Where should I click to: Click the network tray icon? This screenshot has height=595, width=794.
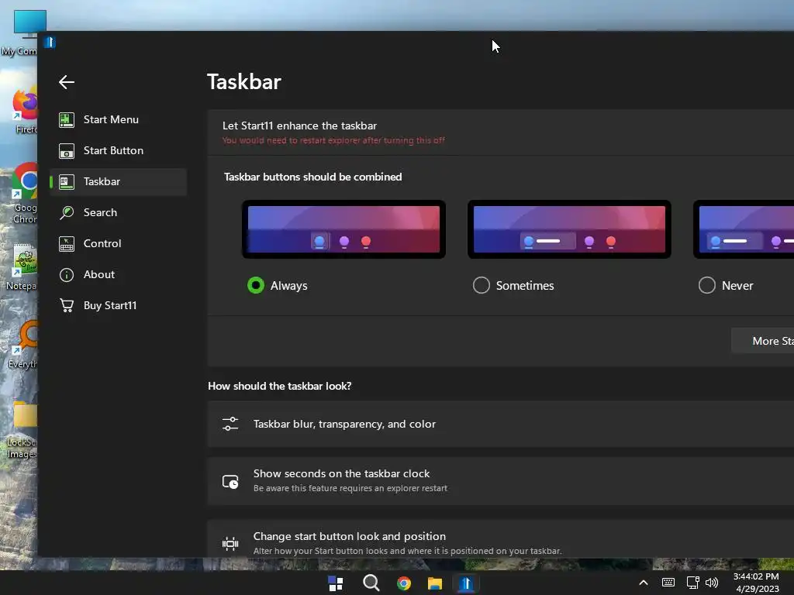click(x=692, y=583)
